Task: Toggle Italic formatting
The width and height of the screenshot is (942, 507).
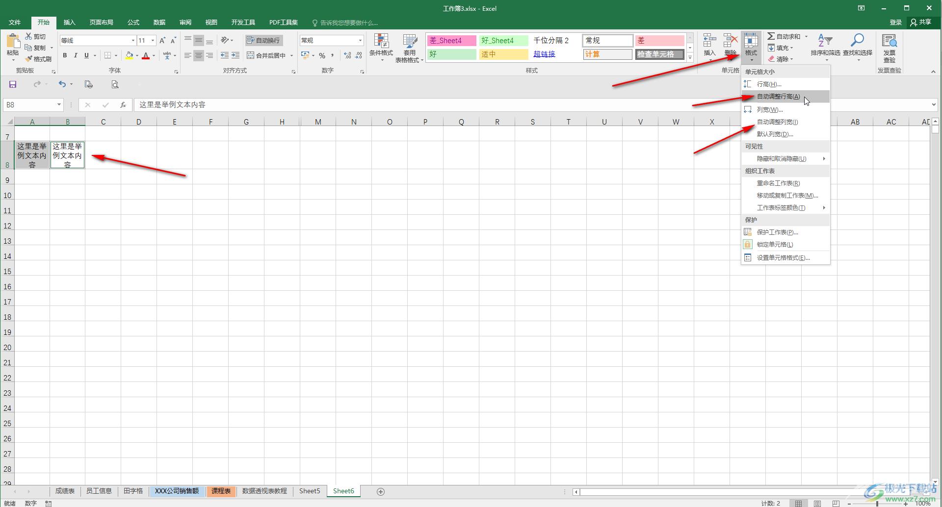Action: [x=76, y=55]
